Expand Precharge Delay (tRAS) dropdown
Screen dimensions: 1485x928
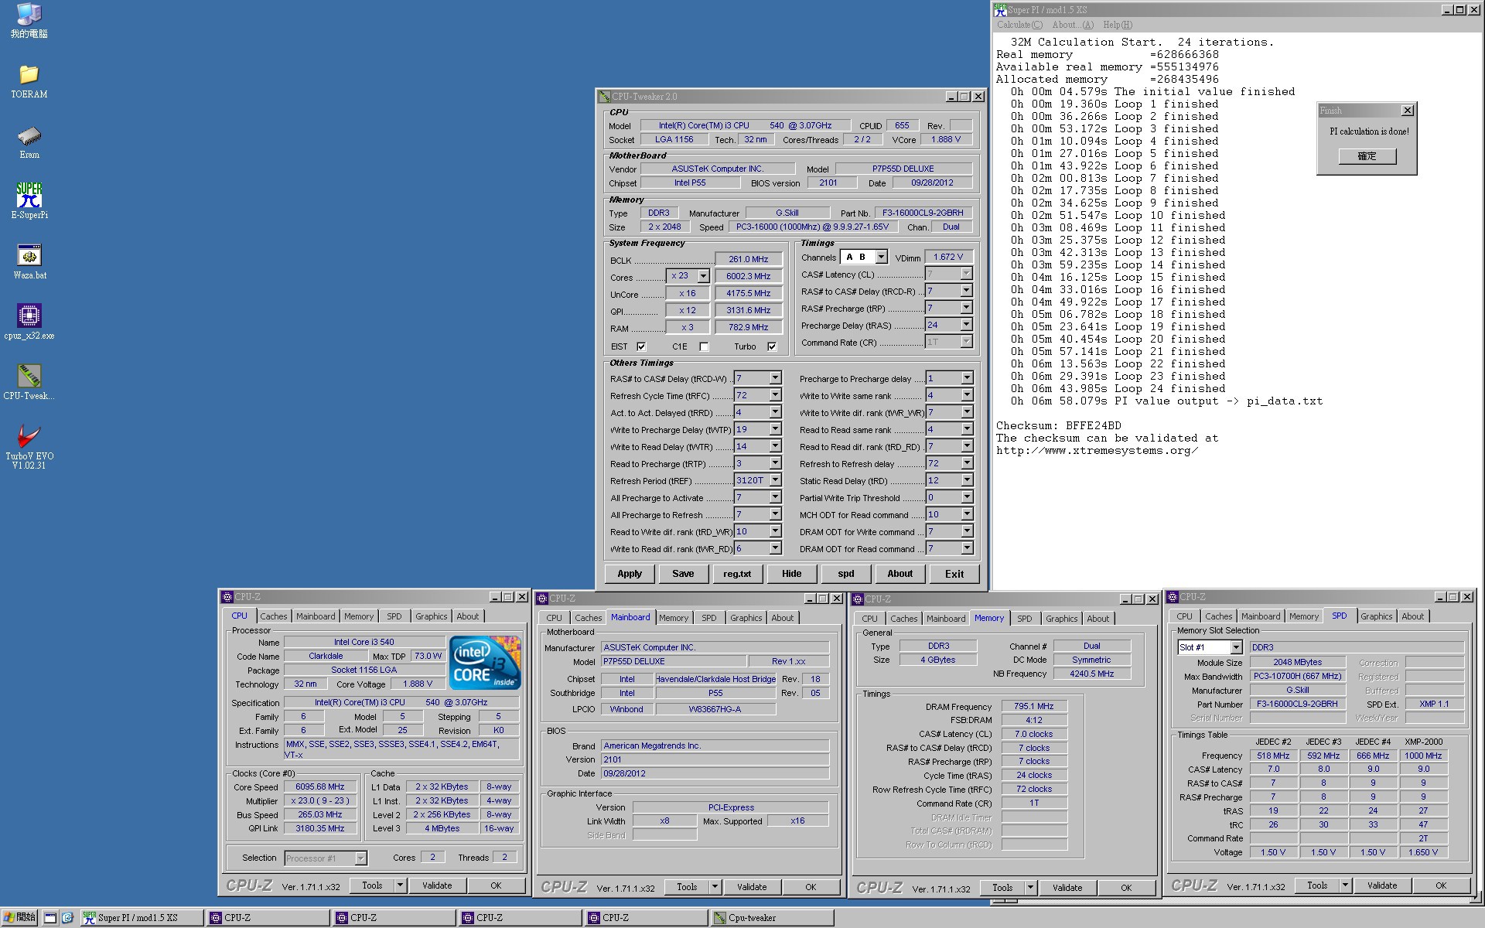(x=966, y=325)
